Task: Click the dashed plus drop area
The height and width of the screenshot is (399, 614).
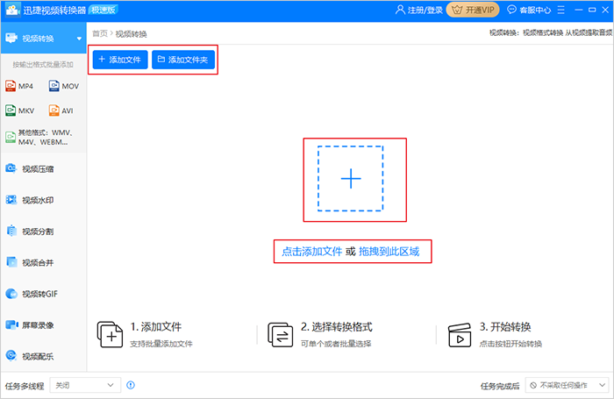Action: pos(351,179)
